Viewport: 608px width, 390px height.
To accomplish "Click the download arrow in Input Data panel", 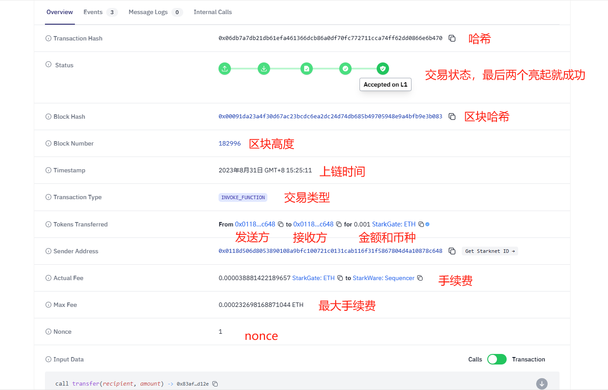I will coord(541,383).
